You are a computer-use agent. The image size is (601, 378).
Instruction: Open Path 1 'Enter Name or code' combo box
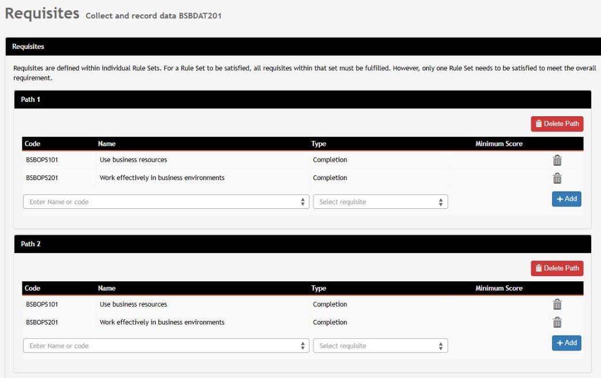pyautogui.click(x=166, y=201)
